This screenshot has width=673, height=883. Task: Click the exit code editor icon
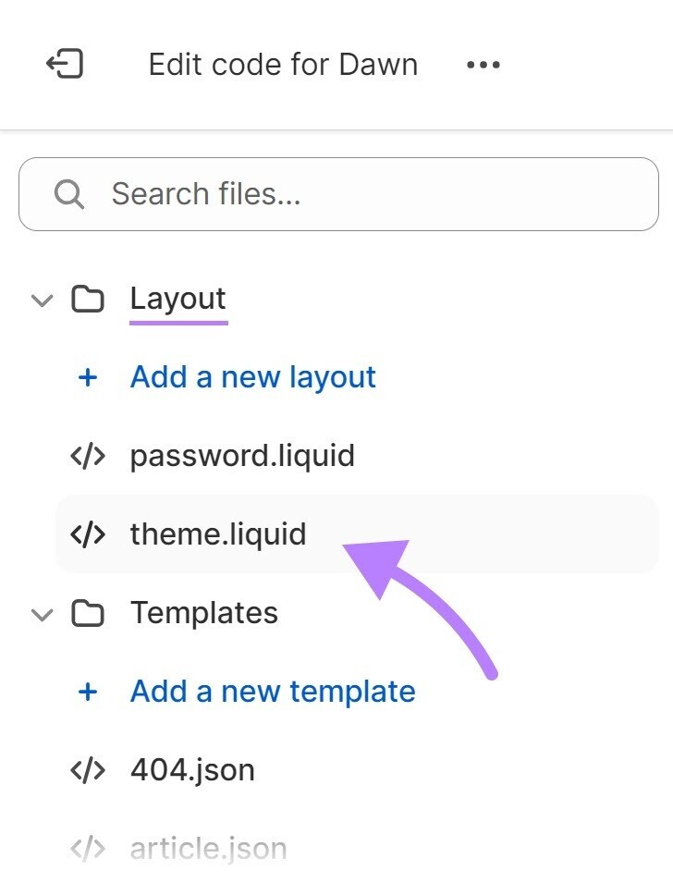65,64
